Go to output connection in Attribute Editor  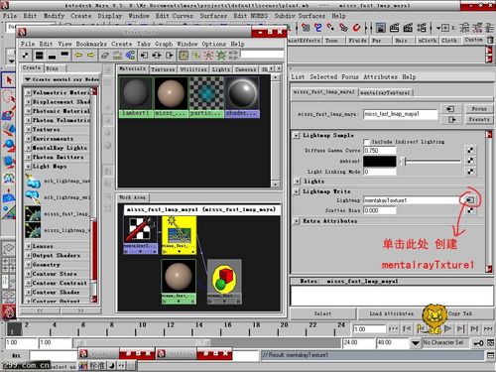(x=450, y=120)
